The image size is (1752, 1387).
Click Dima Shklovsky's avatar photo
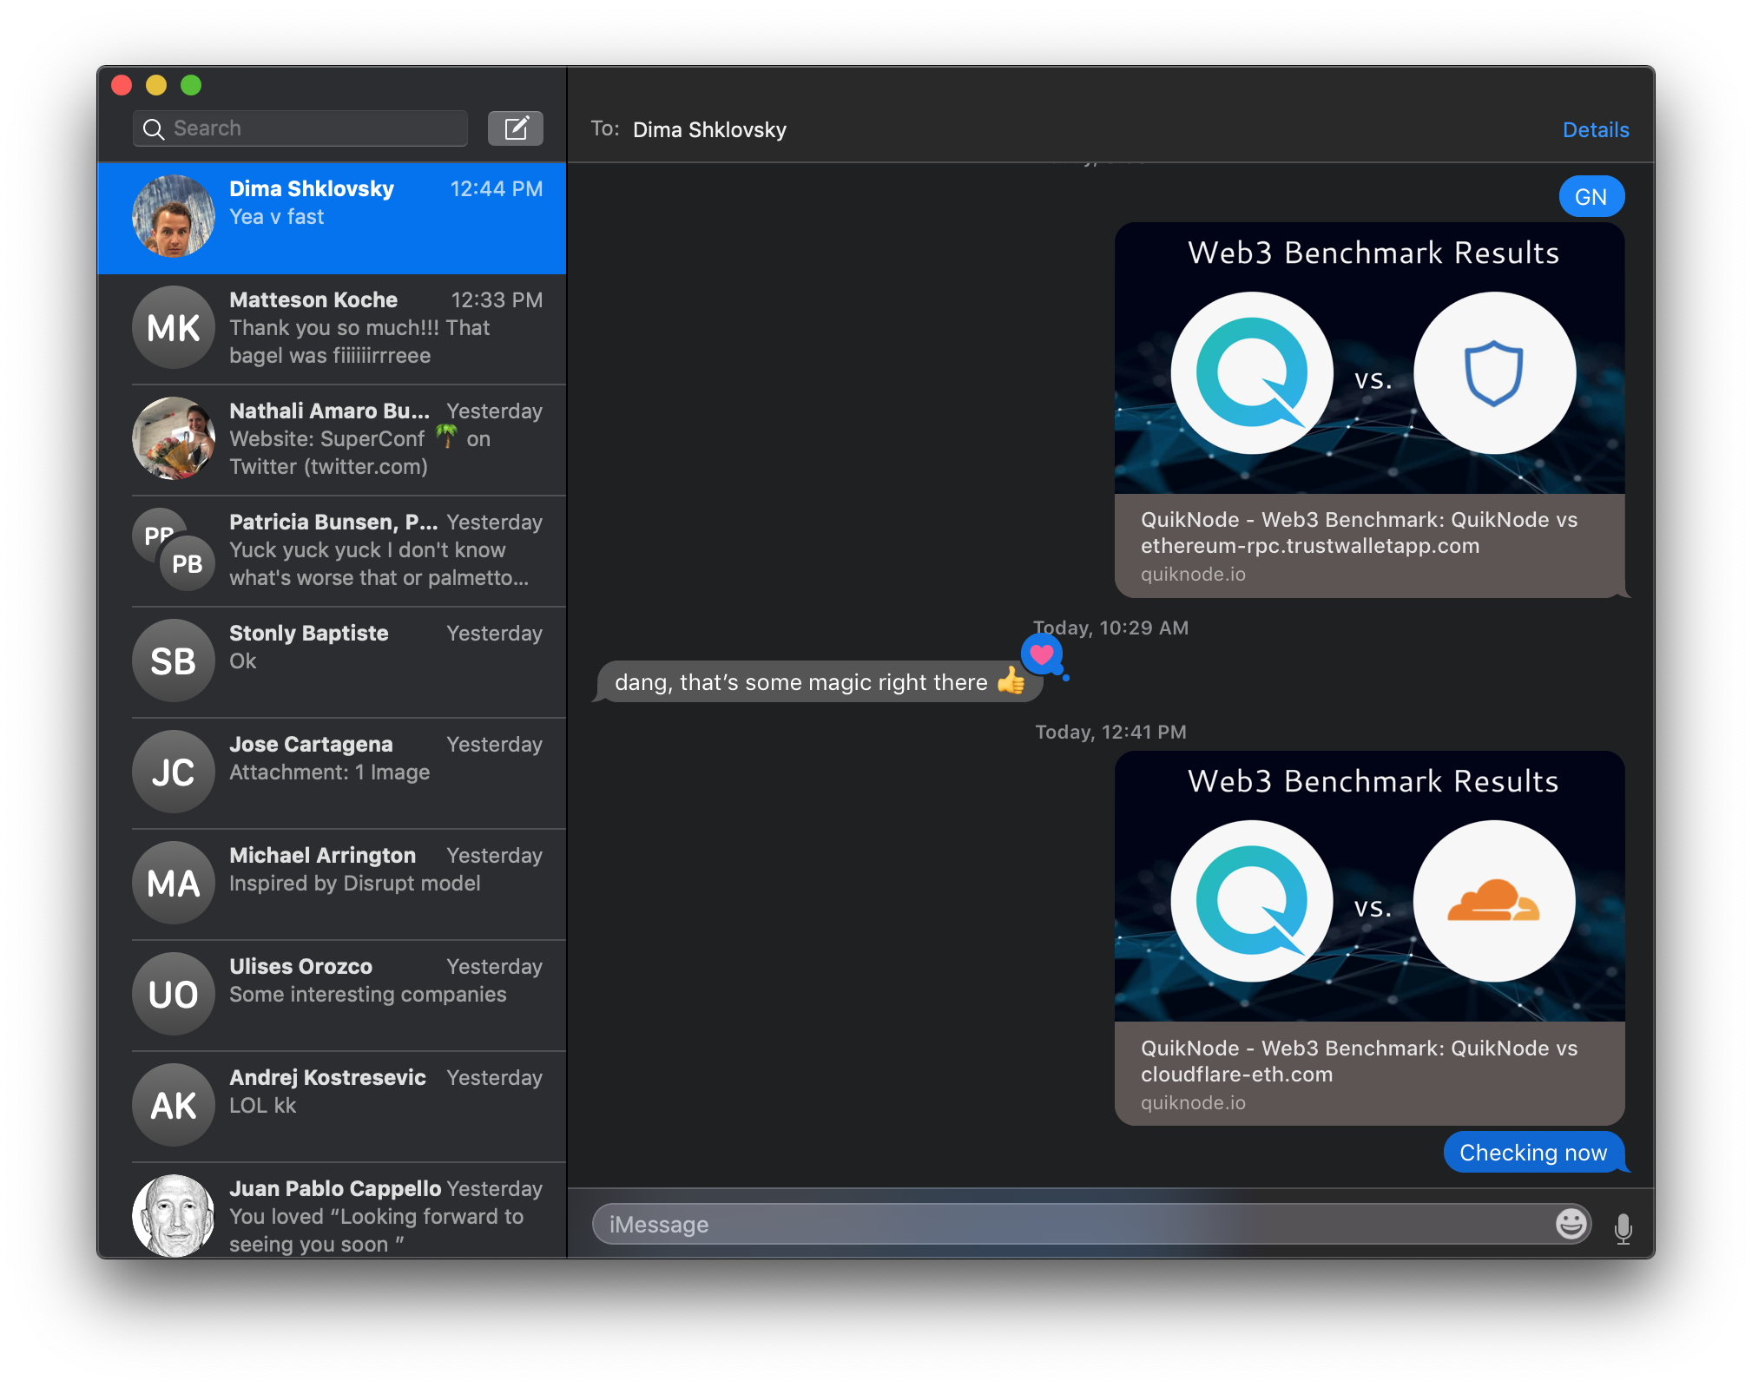coord(174,217)
